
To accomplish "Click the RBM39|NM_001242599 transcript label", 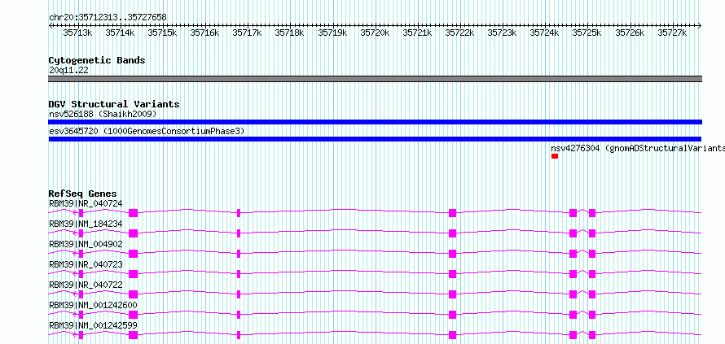I will coord(93,325).
